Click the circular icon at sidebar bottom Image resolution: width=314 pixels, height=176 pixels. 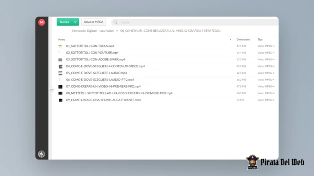pos(41,154)
